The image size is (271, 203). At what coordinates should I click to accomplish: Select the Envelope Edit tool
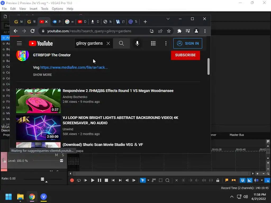point(154,180)
